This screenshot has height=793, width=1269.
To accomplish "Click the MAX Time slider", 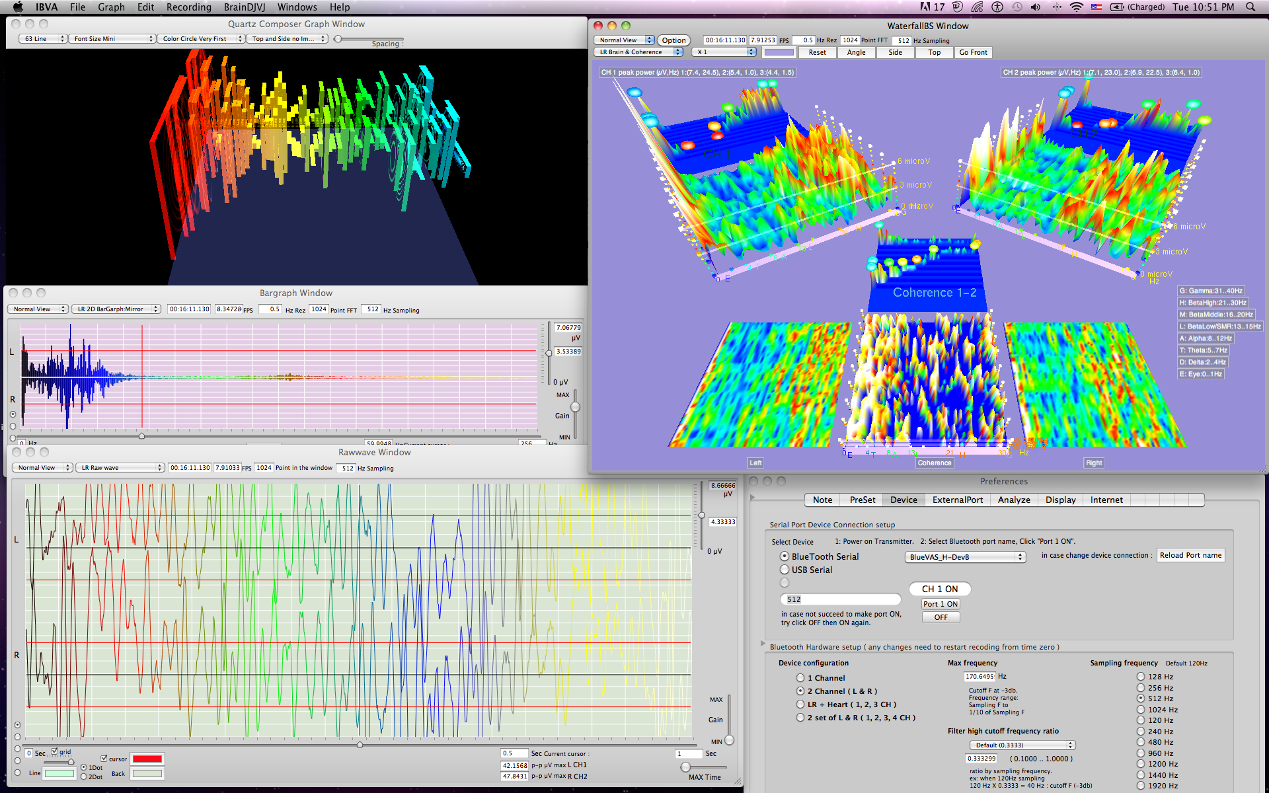I will pyautogui.click(x=703, y=767).
